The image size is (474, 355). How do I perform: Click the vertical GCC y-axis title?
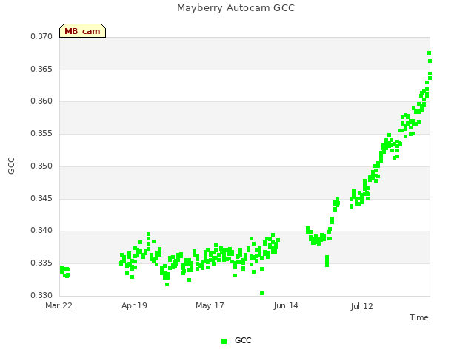[x=11, y=166]
